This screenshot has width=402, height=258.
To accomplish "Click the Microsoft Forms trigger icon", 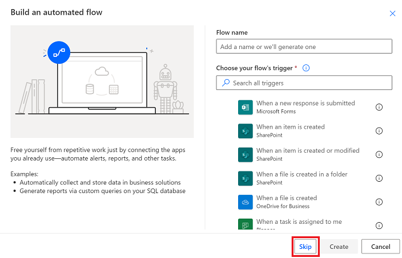I will (245, 107).
